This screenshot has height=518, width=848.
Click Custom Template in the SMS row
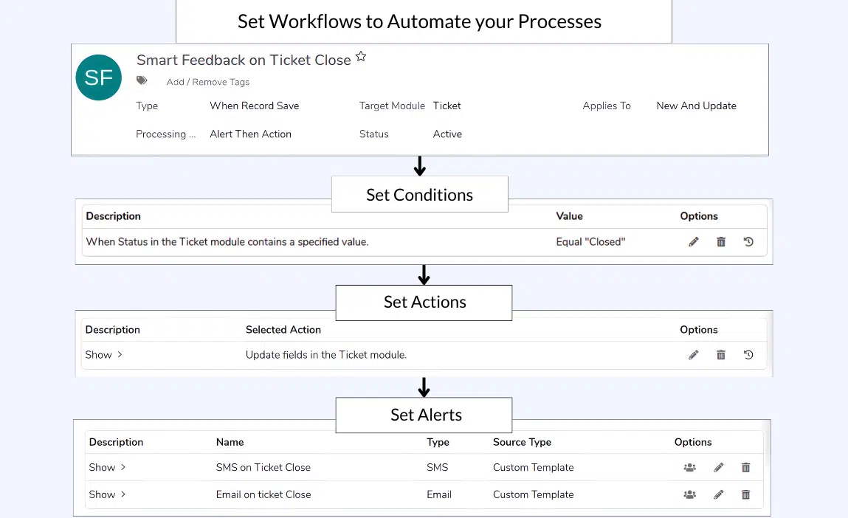click(x=534, y=467)
